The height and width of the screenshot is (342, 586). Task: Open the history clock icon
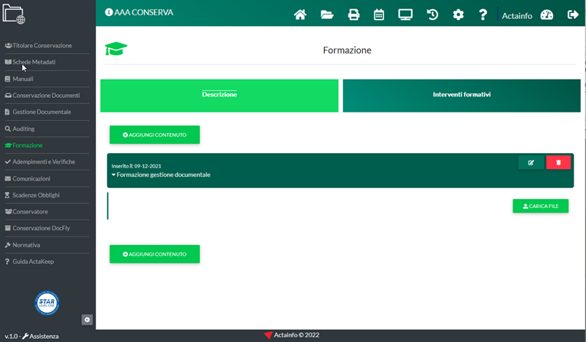click(x=432, y=15)
